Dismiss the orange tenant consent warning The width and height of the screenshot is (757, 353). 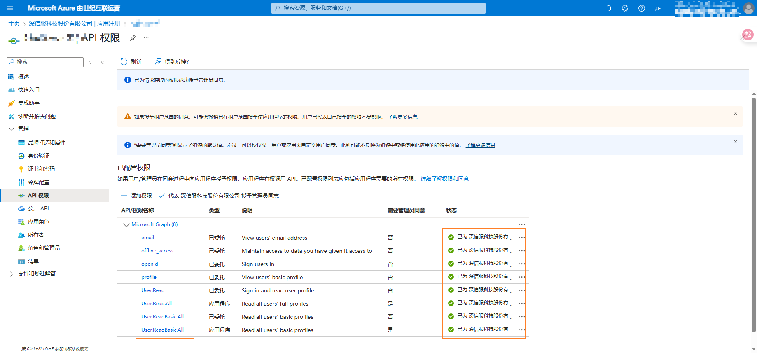point(735,113)
